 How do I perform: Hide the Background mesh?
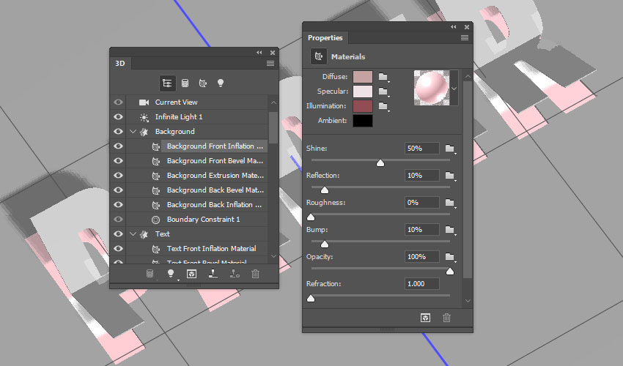(119, 132)
